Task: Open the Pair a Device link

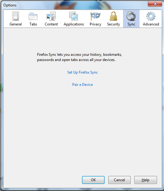Action: (83, 85)
